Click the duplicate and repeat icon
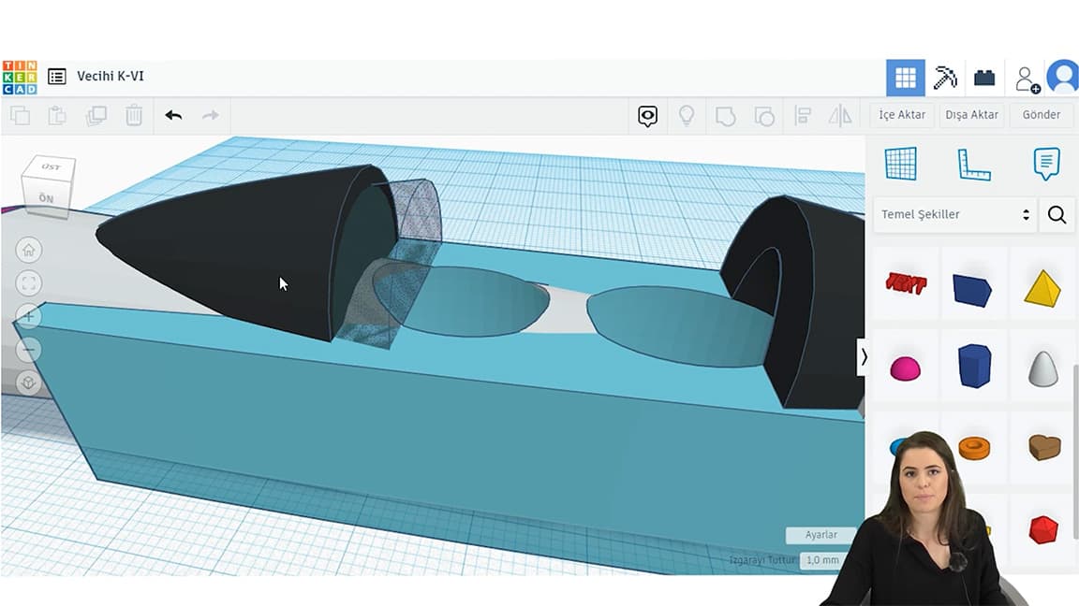The image size is (1079, 606). tap(96, 115)
